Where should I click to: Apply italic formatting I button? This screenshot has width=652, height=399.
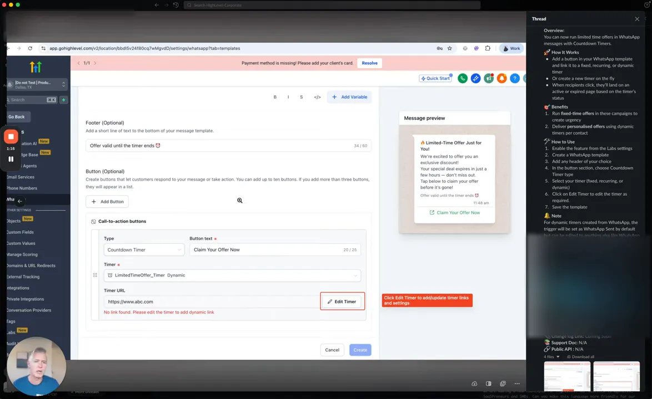[x=288, y=97]
